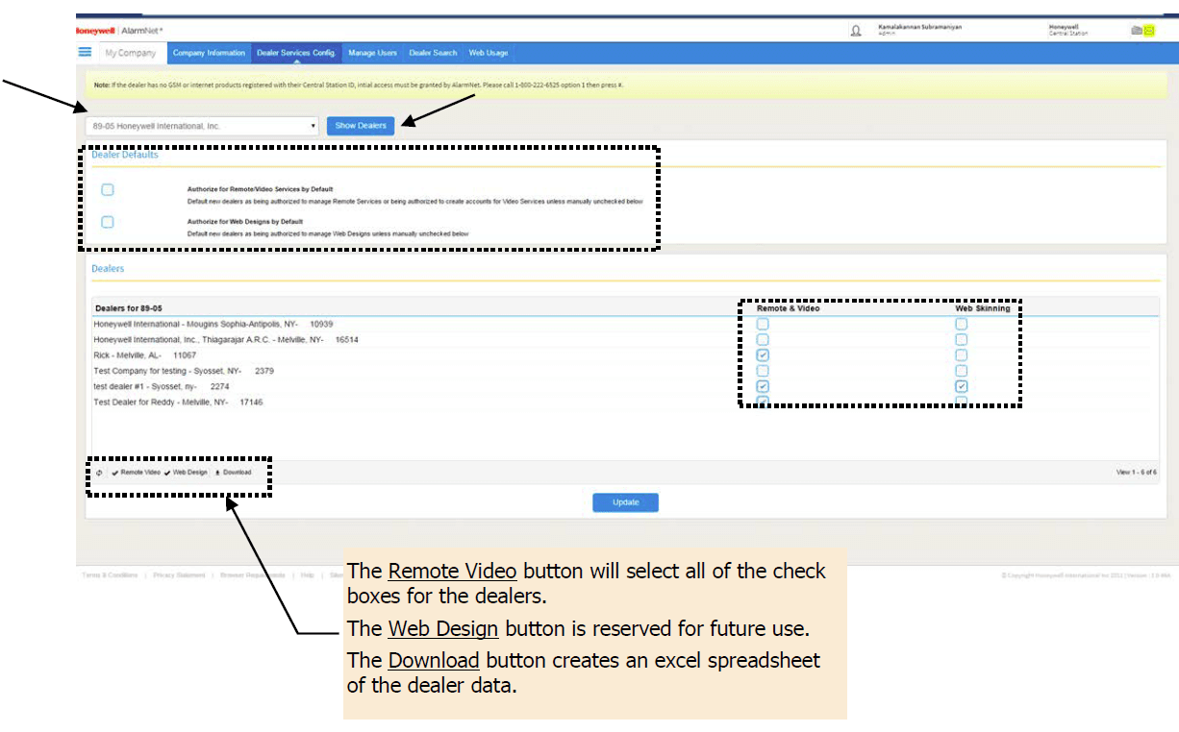This screenshot has height=732, width=1179.
Task: Open the yellow mail envelope icon
Action: [1148, 31]
